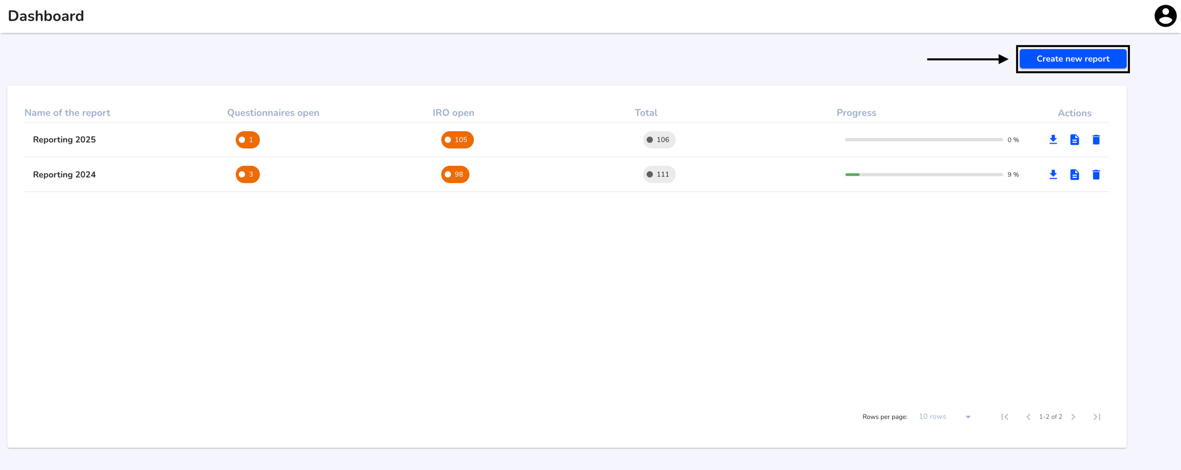This screenshot has height=470, width=1181.
Task: Click the 3 questionnaires open badge
Action: pyautogui.click(x=248, y=175)
